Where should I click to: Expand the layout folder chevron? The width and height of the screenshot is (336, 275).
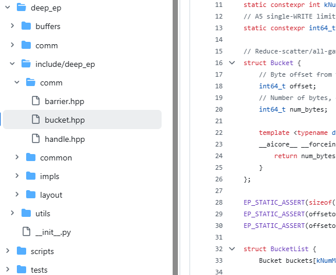point(17,194)
